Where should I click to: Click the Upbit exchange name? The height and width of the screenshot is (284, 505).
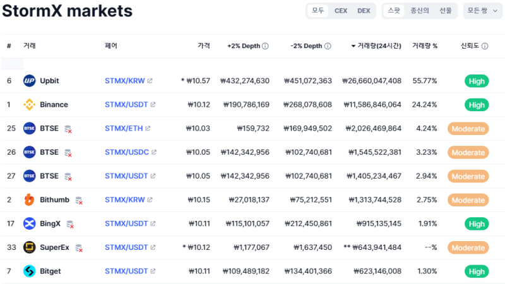point(49,81)
